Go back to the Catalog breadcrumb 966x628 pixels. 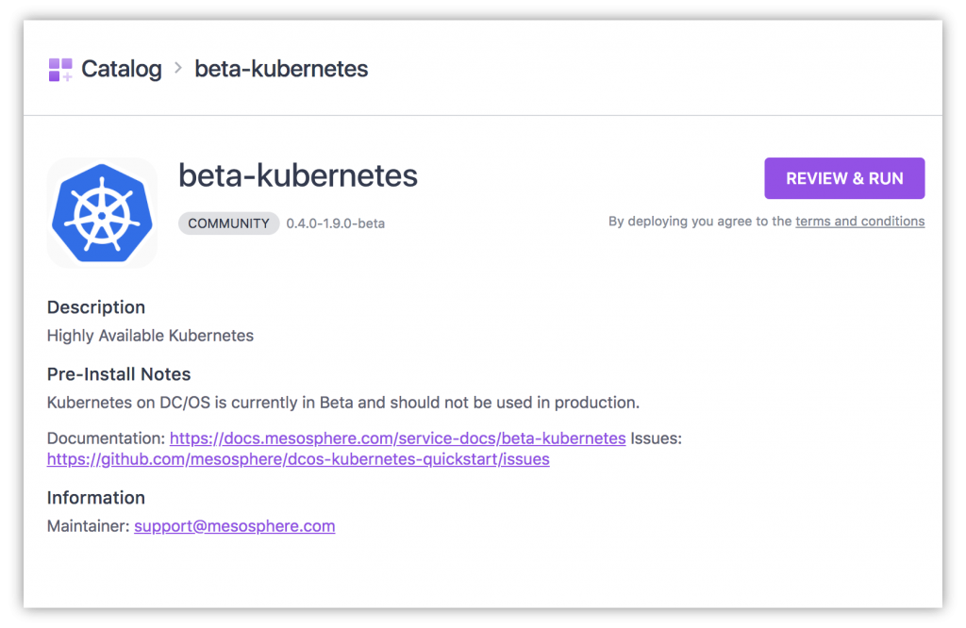(x=121, y=69)
